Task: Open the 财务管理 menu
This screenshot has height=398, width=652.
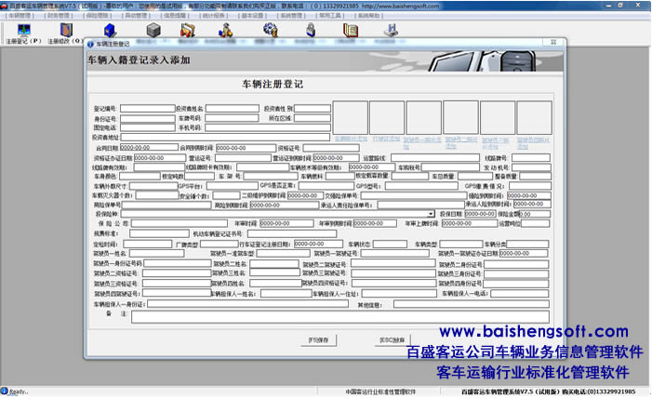Action: (59, 16)
